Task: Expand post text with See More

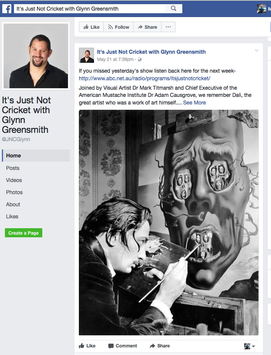Action: coord(194,103)
